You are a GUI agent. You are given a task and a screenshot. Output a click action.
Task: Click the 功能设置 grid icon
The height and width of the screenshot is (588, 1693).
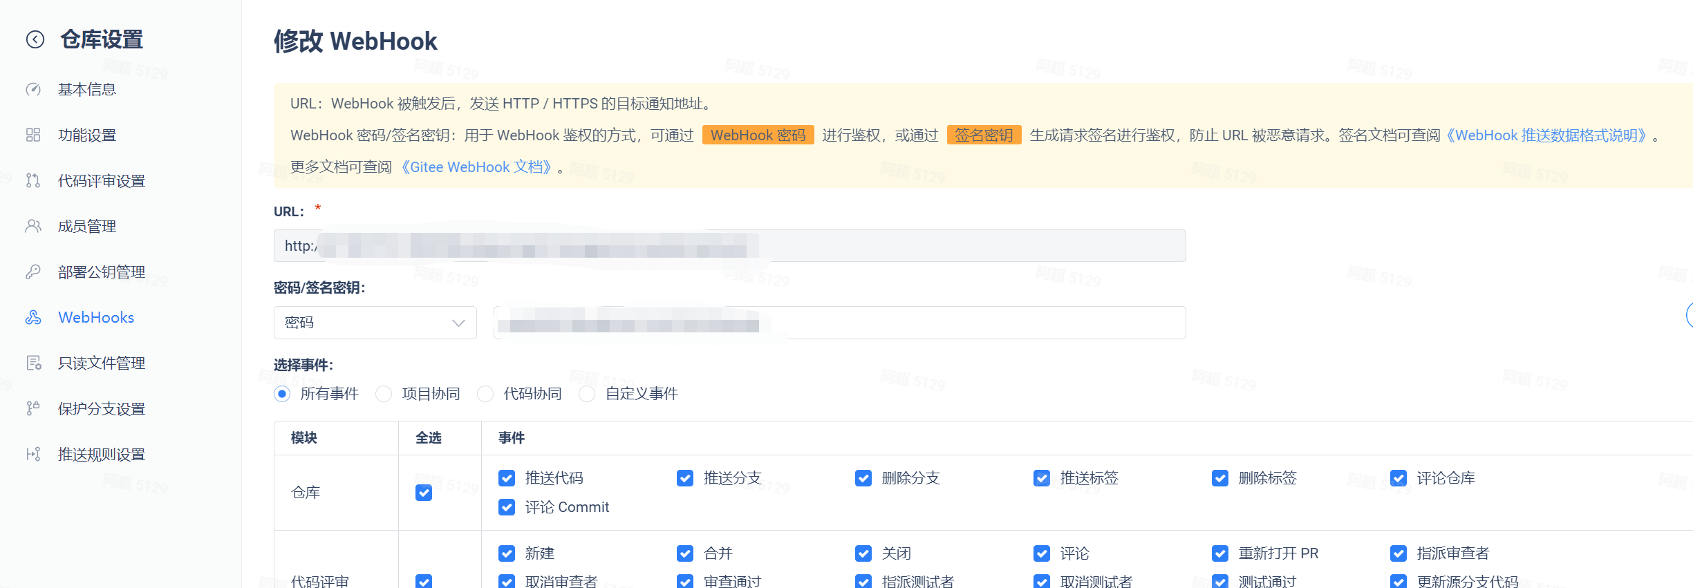[33, 135]
